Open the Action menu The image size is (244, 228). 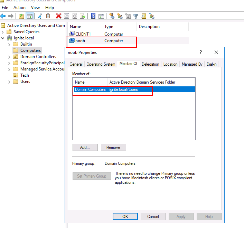(19, 8)
